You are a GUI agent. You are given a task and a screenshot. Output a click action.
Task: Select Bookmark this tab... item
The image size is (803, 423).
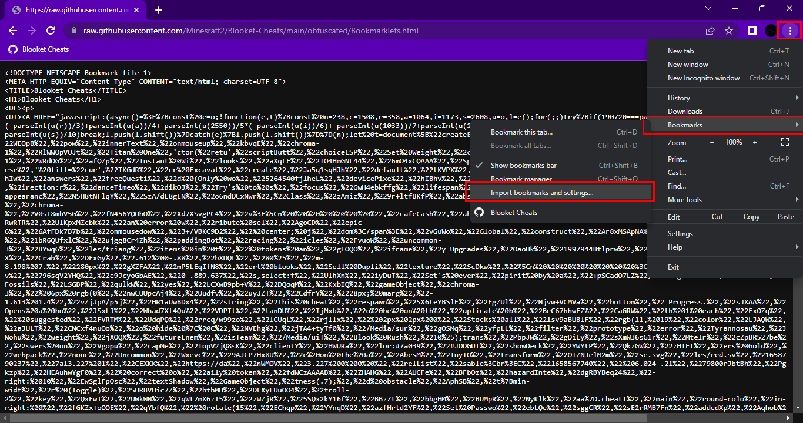(x=561, y=132)
